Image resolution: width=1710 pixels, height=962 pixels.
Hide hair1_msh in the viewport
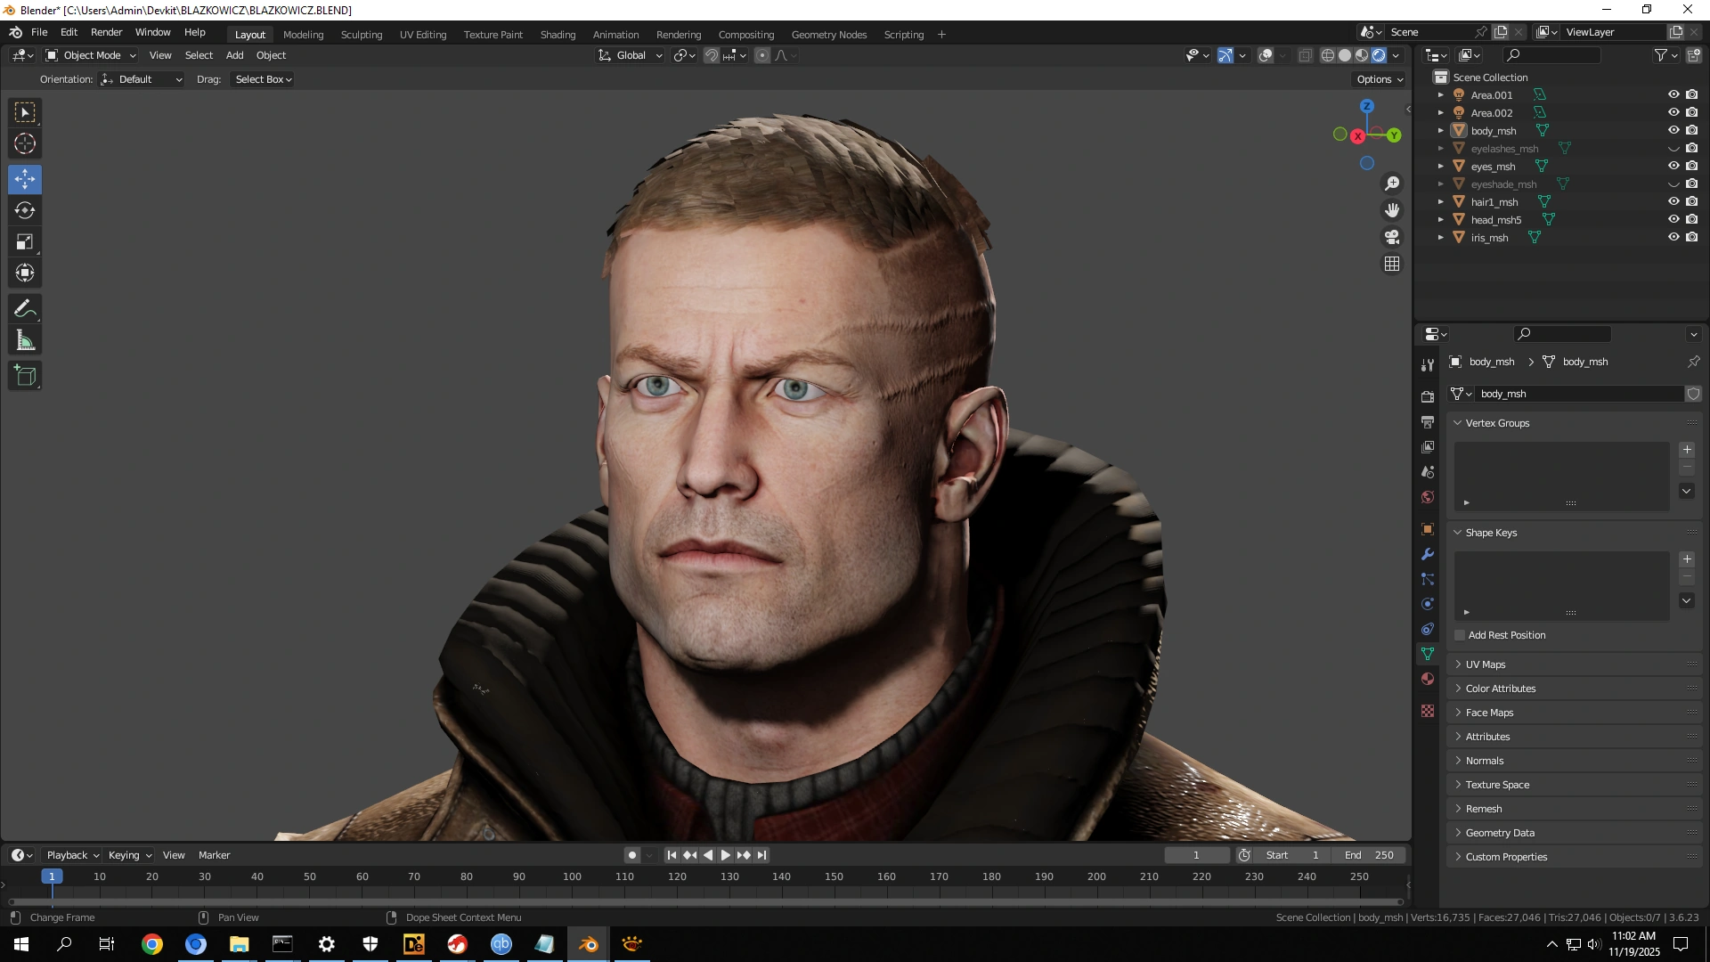tap(1673, 202)
